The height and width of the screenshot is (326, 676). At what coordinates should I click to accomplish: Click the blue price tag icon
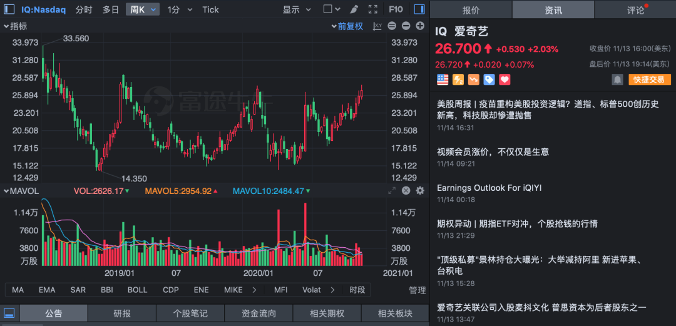coord(489,79)
